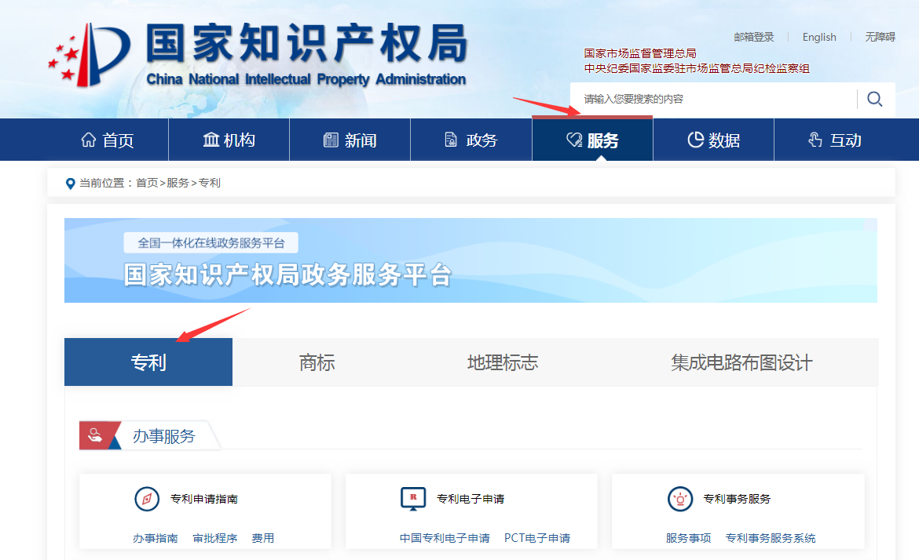Click the document icon beside 政务
This screenshot has height=560, width=919.
(x=451, y=140)
